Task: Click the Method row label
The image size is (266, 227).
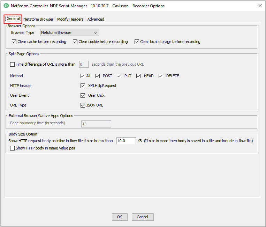Action: [16, 76]
